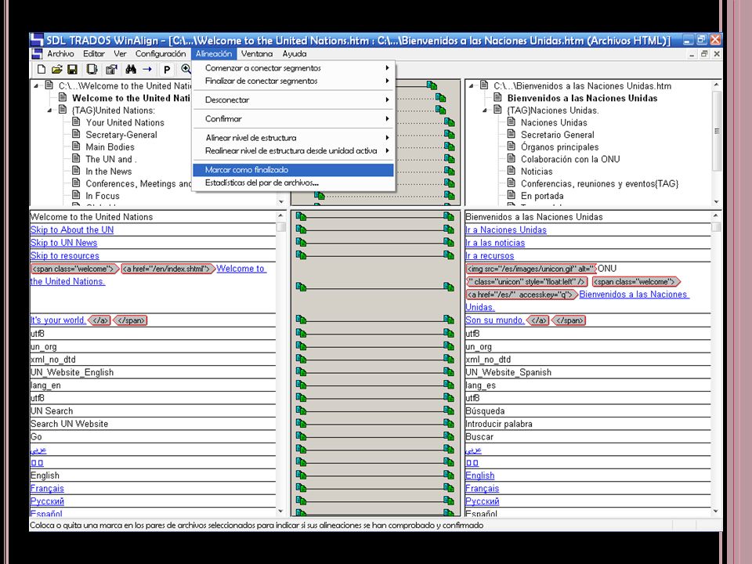Click page icon beside Órganos principales
The width and height of the screenshot is (752, 564).
tap(512, 146)
